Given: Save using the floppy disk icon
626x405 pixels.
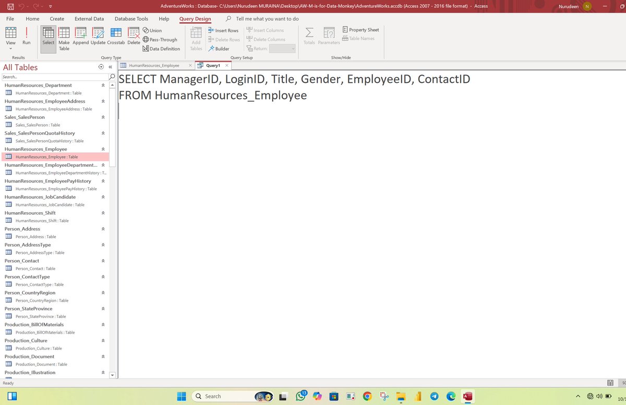Looking at the screenshot, I should click(10, 6).
